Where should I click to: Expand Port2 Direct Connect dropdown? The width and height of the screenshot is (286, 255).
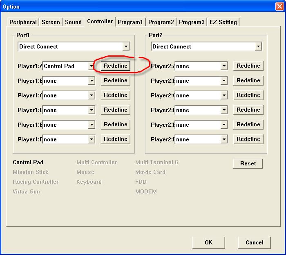tap(258, 46)
